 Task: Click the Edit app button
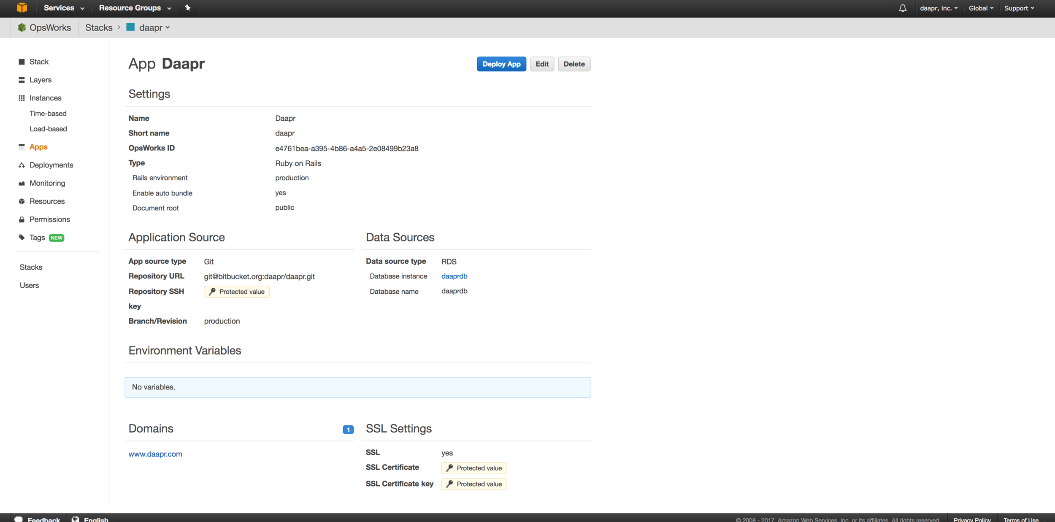tap(542, 64)
